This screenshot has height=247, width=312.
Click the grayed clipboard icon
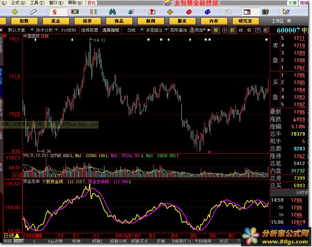228,12
